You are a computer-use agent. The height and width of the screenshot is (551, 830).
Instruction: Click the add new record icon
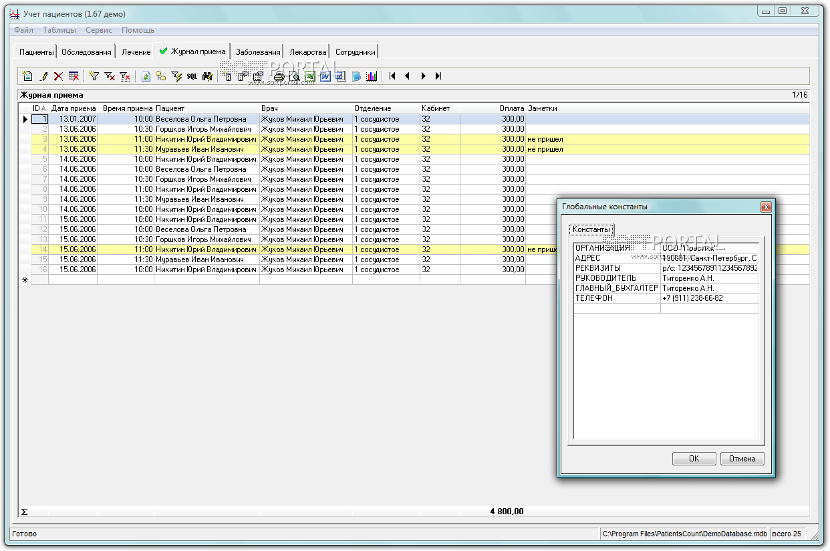click(x=27, y=76)
